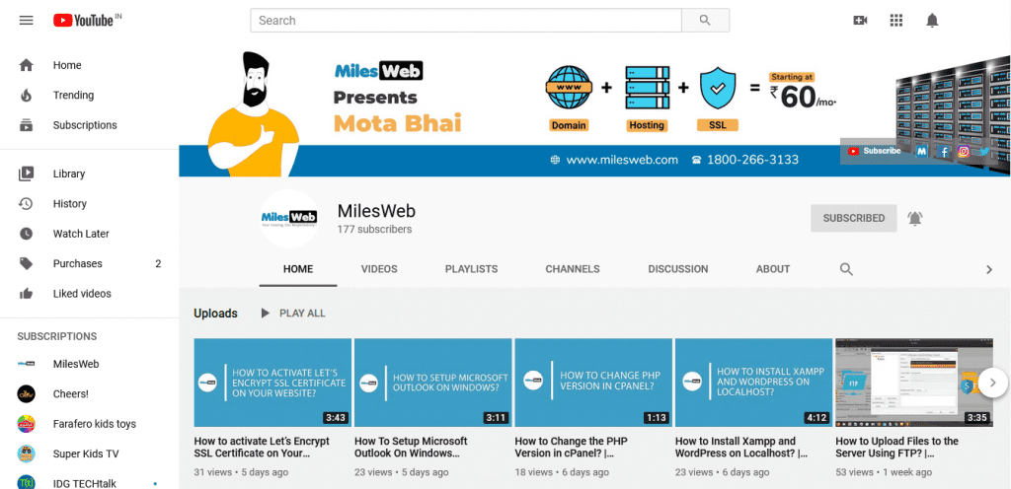
Task: Click the www.milesweb.com text on the banner
Action: coord(622,161)
